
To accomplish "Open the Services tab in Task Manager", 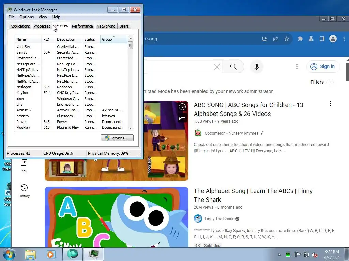I will [61, 26].
